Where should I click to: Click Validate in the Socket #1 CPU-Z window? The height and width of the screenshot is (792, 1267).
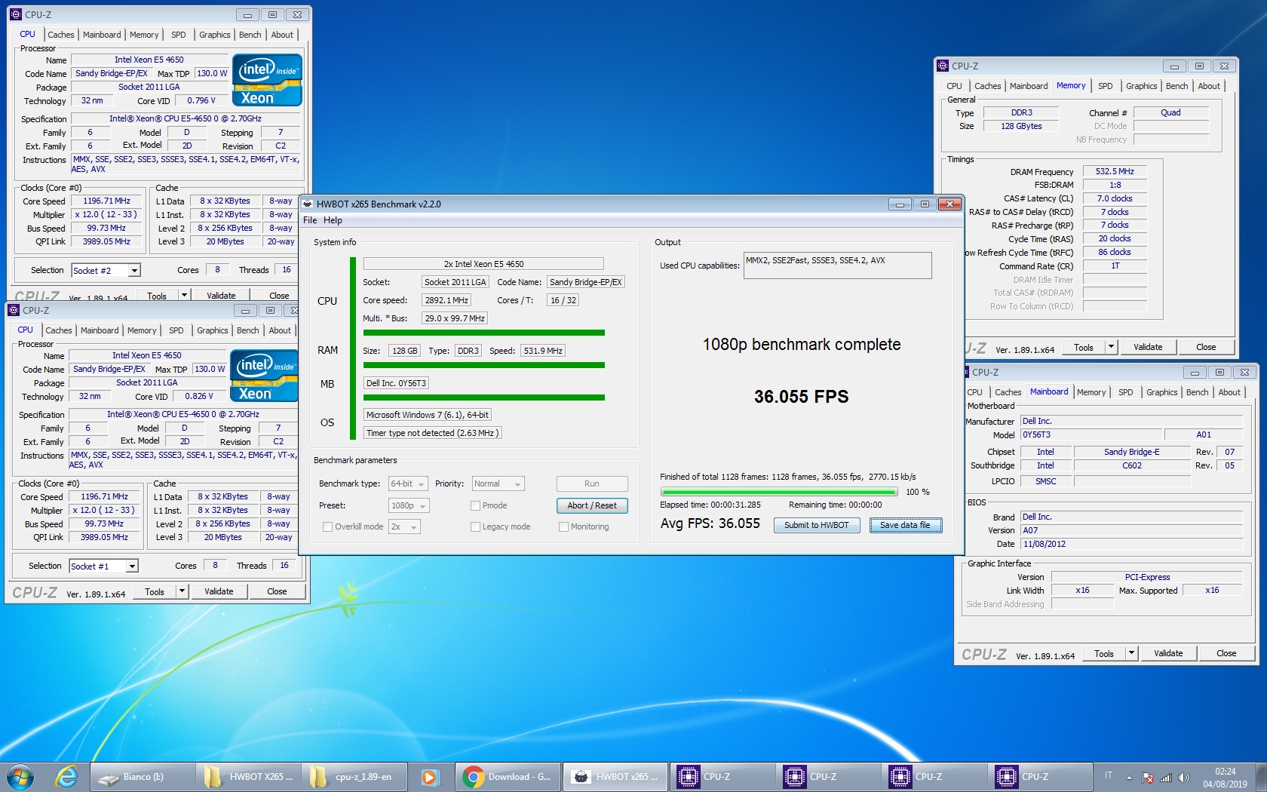click(219, 591)
